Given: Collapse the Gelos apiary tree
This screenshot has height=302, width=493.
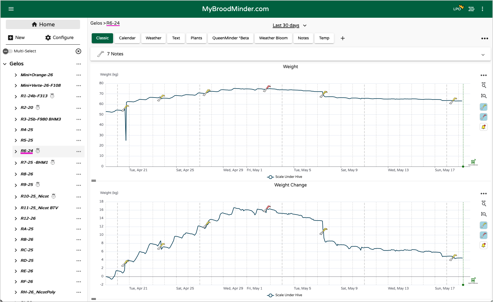Looking at the screenshot, I should pos(5,64).
